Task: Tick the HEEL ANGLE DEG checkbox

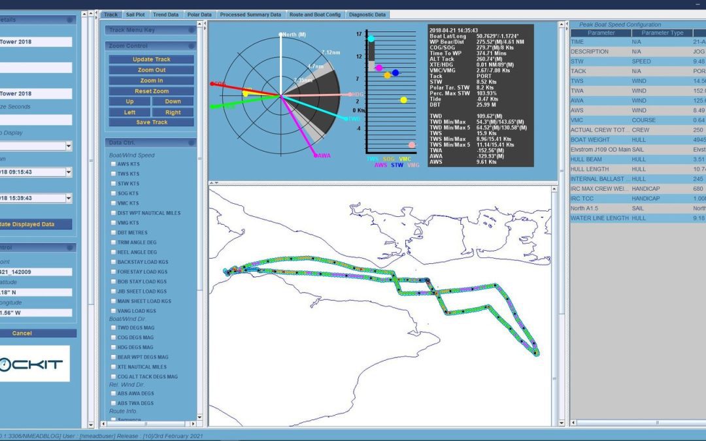Action: click(114, 252)
